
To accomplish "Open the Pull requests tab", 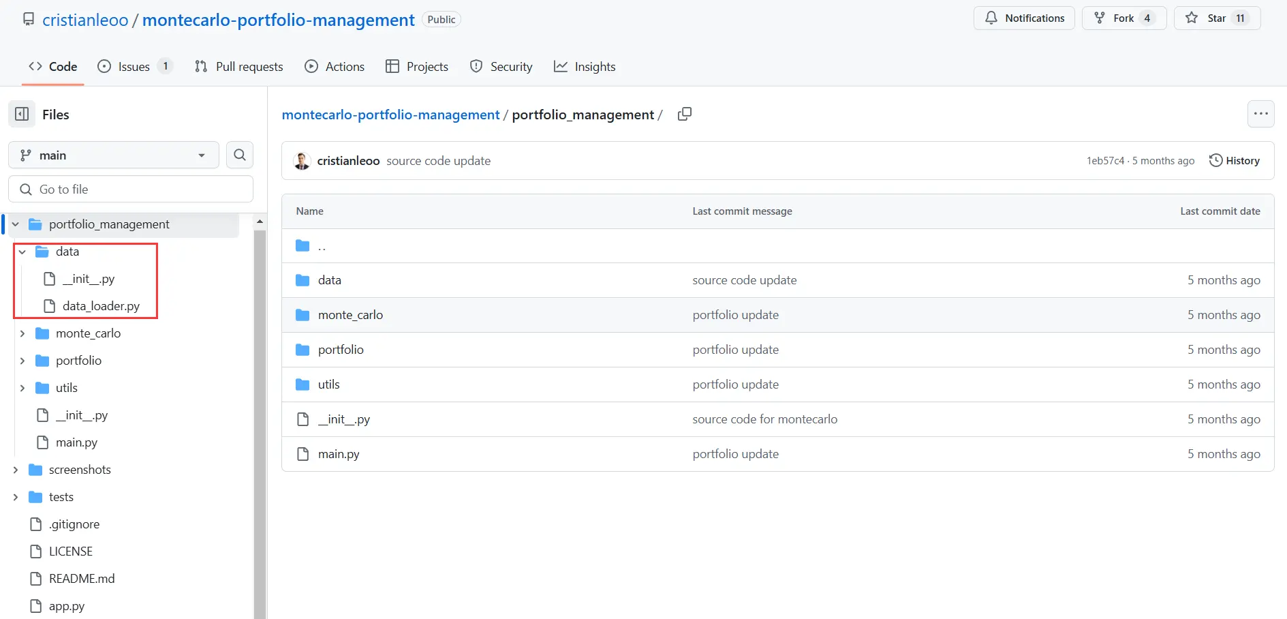I will click(x=239, y=67).
